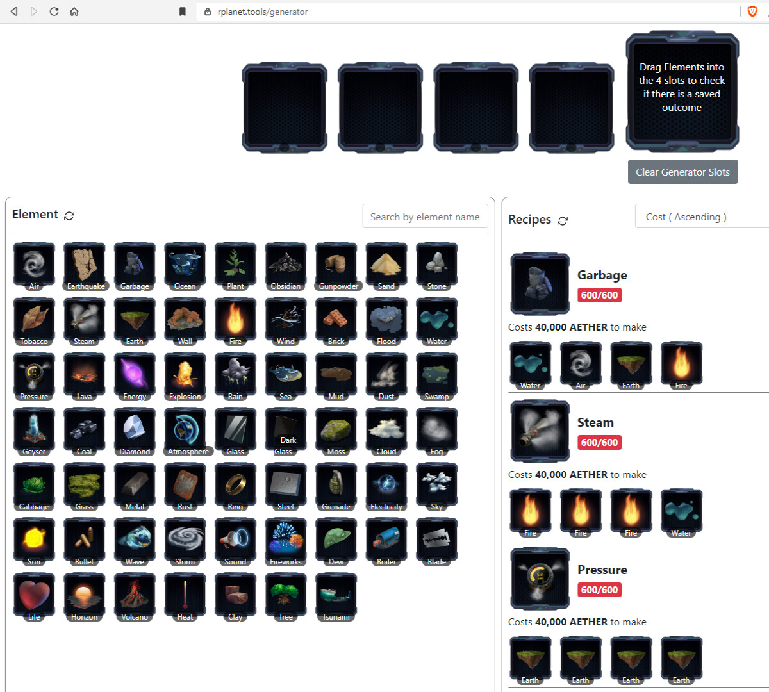The height and width of the screenshot is (692, 769).
Task: Click the Water ingredient in Steam recipe
Action: 681,513
